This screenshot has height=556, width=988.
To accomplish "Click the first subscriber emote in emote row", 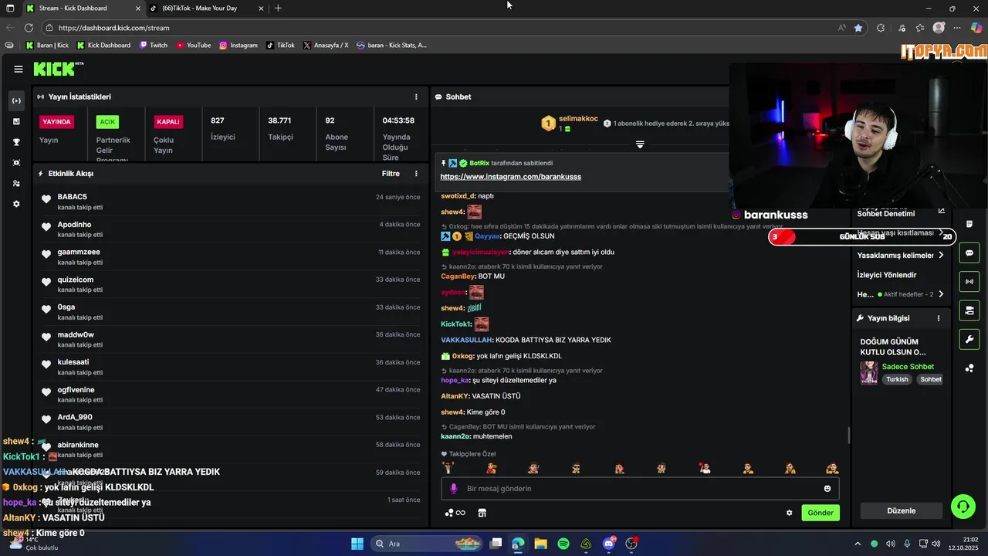I will 448,468.
